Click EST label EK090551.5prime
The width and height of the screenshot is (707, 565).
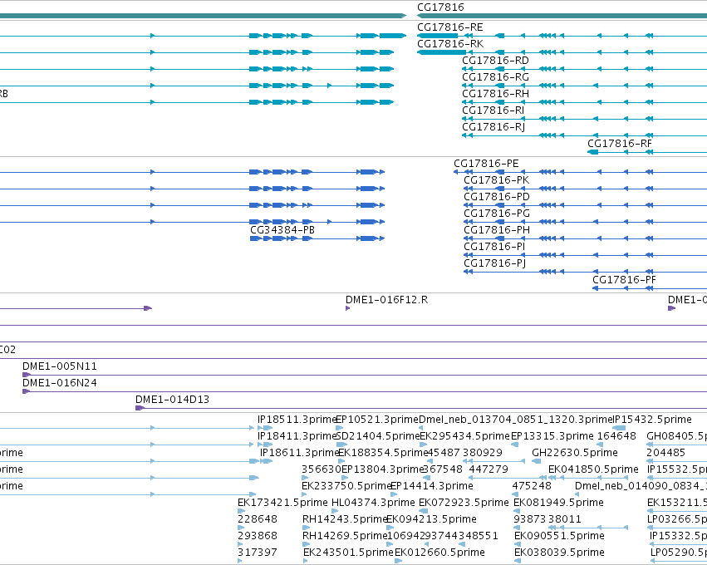(559, 537)
